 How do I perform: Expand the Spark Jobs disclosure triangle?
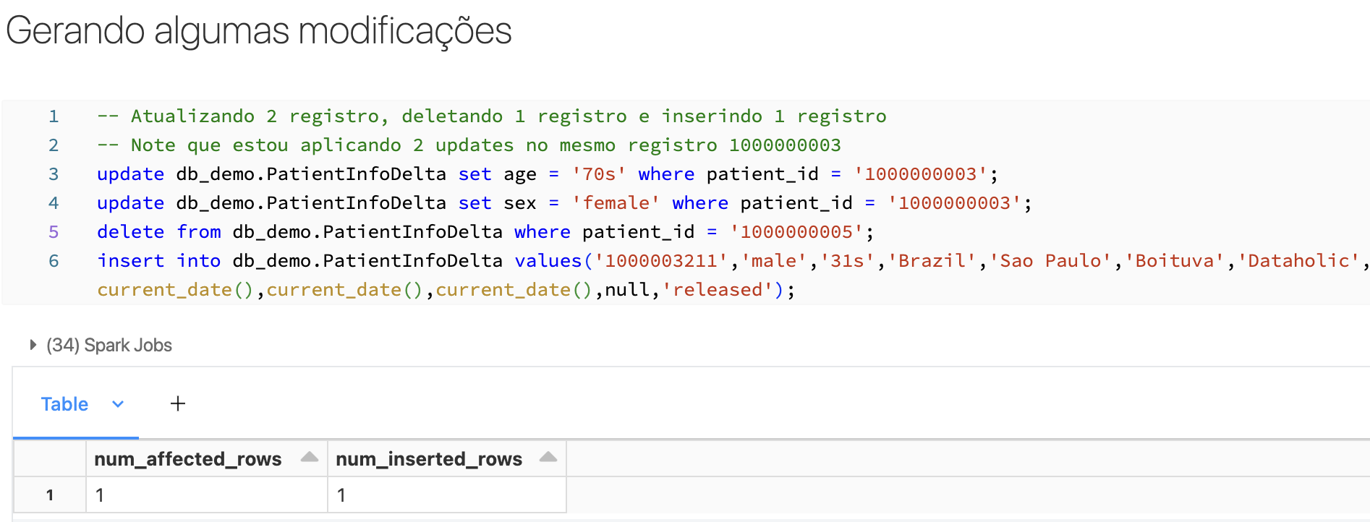(x=33, y=345)
